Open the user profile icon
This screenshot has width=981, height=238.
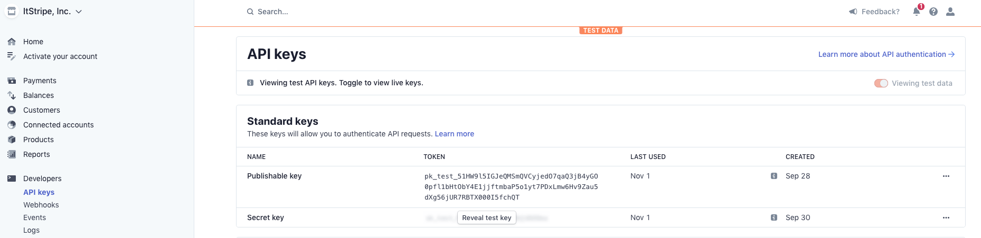(950, 12)
